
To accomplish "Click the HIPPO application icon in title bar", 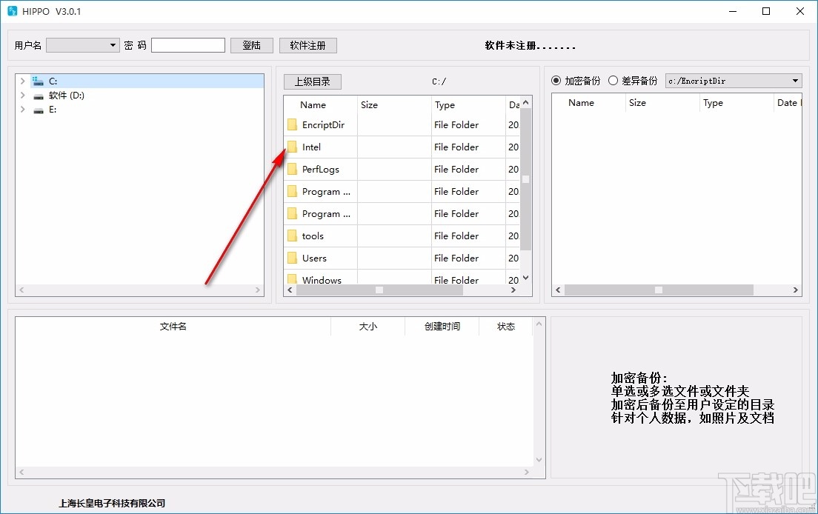I will (10, 11).
